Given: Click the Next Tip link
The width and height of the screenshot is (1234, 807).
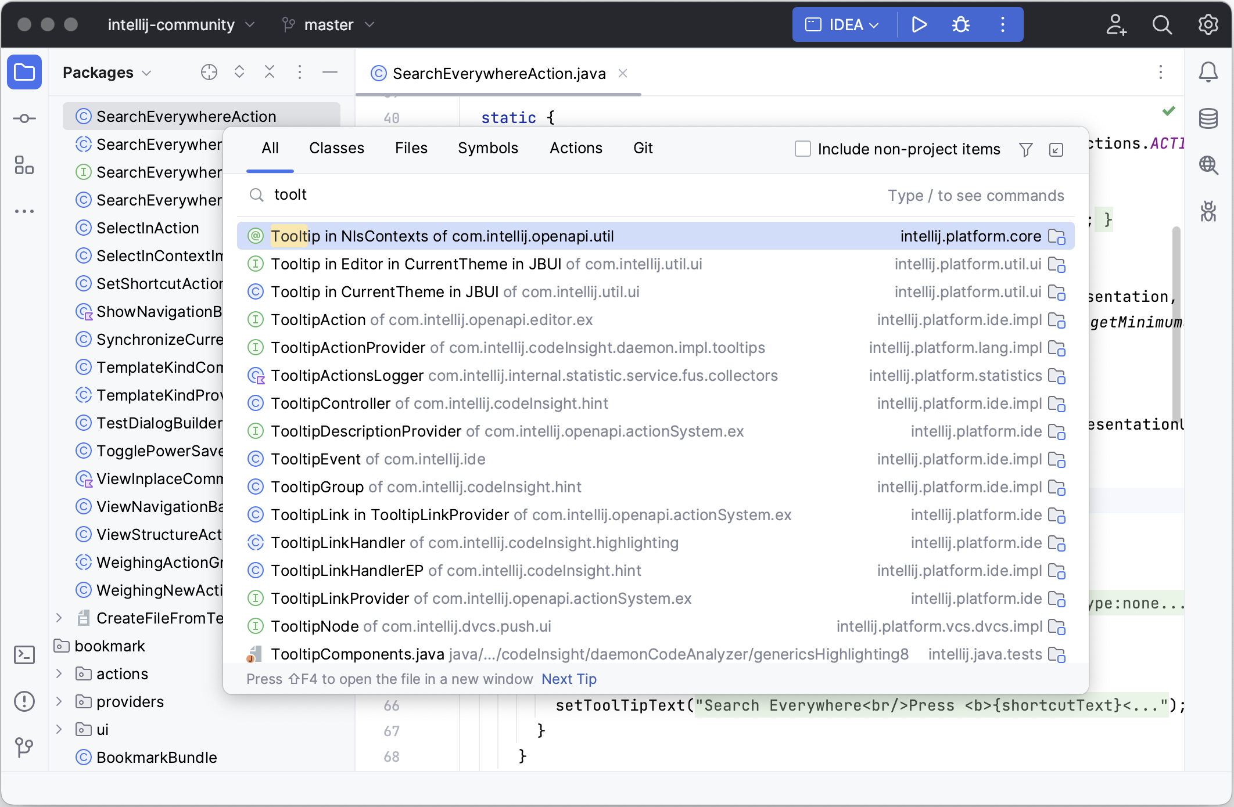Looking at the screenshot, I should (568, 679).
